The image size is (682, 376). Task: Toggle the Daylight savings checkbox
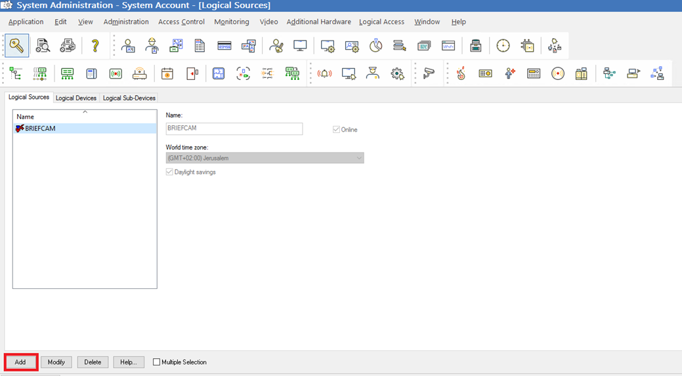[169, 172]
